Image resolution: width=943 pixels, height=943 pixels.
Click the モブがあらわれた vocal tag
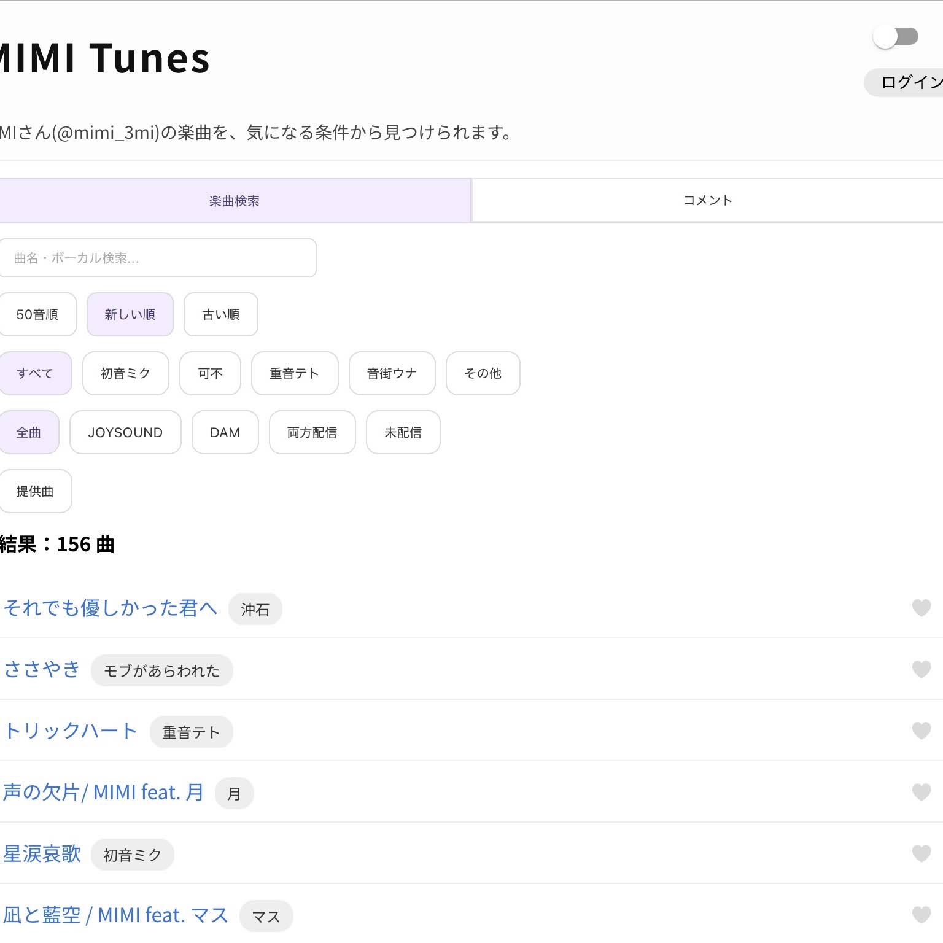click(162, 670)
